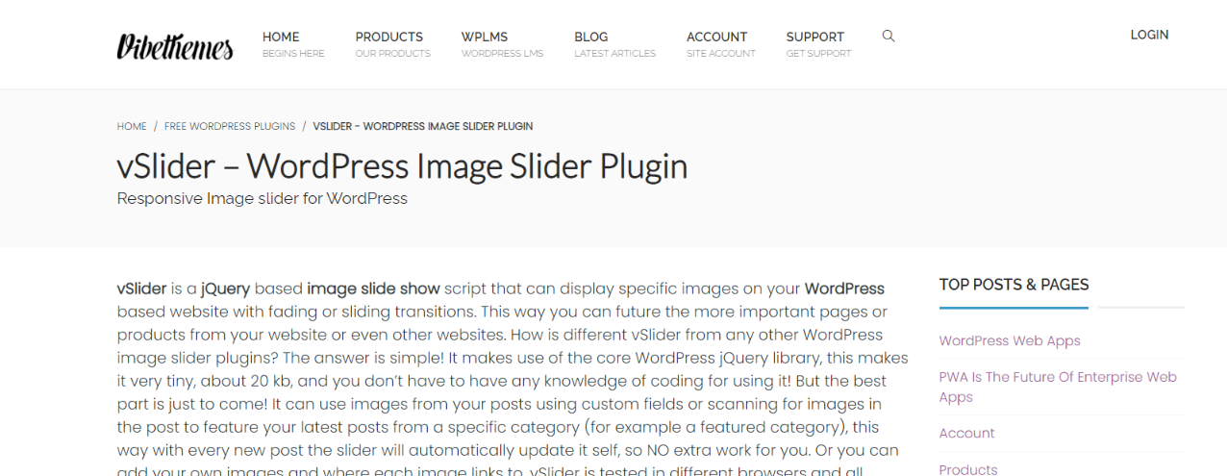Open Free WordPress Plugins breadcrumb link
The height and width of the screenshot is (476, 1227).
click(230, 126)
